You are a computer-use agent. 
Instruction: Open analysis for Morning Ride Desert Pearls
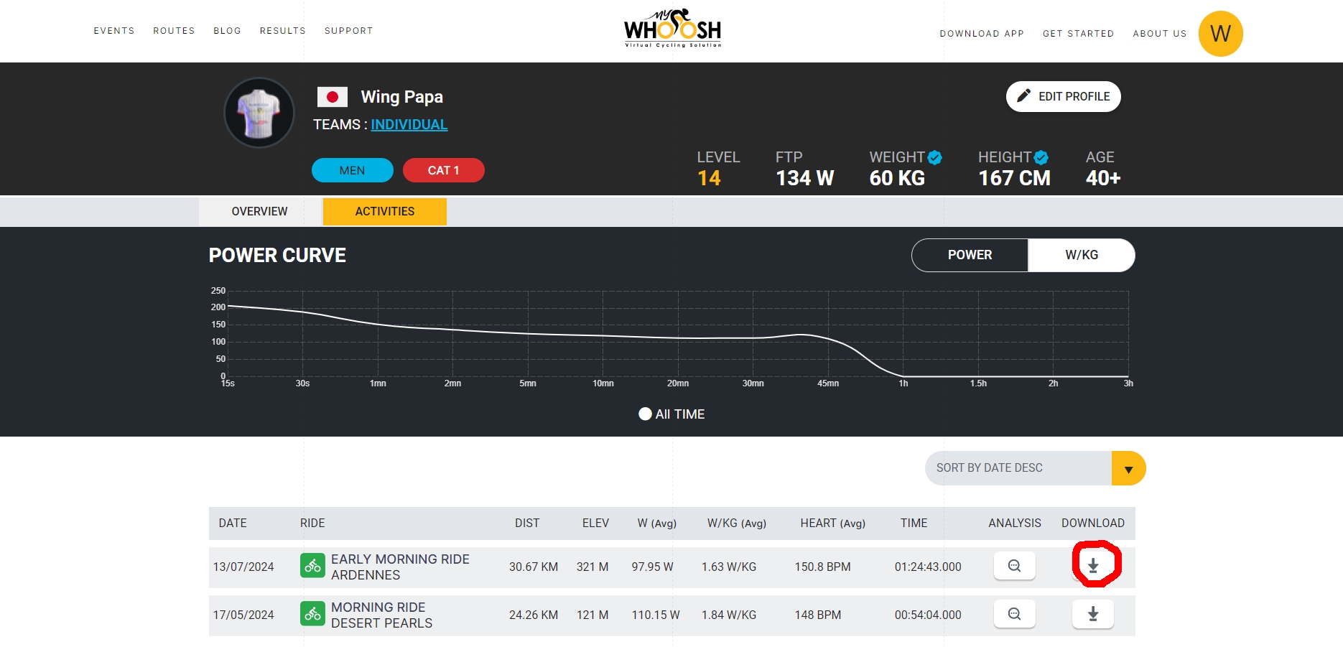[1013, 614]
